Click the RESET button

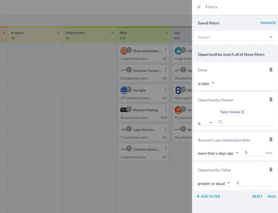pos(257,197)
